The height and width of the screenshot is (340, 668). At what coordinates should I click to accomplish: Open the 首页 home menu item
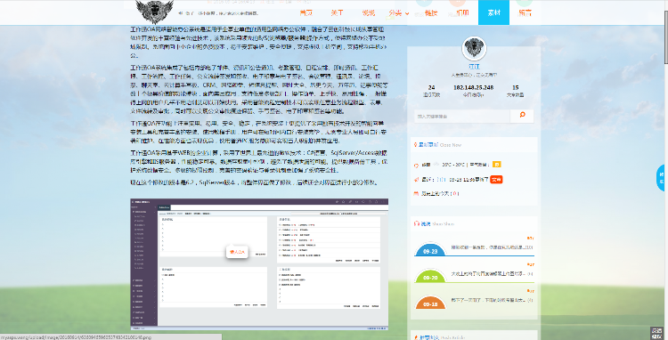pos(305,12)
